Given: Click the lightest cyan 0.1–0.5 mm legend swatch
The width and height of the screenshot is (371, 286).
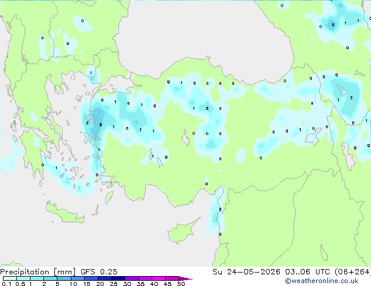Looking at the screenshot, I should click(x=10, y=278).
